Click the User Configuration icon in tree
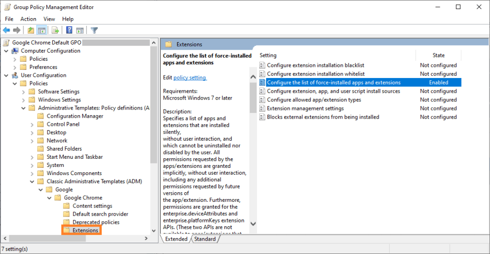 pos(15,75)
